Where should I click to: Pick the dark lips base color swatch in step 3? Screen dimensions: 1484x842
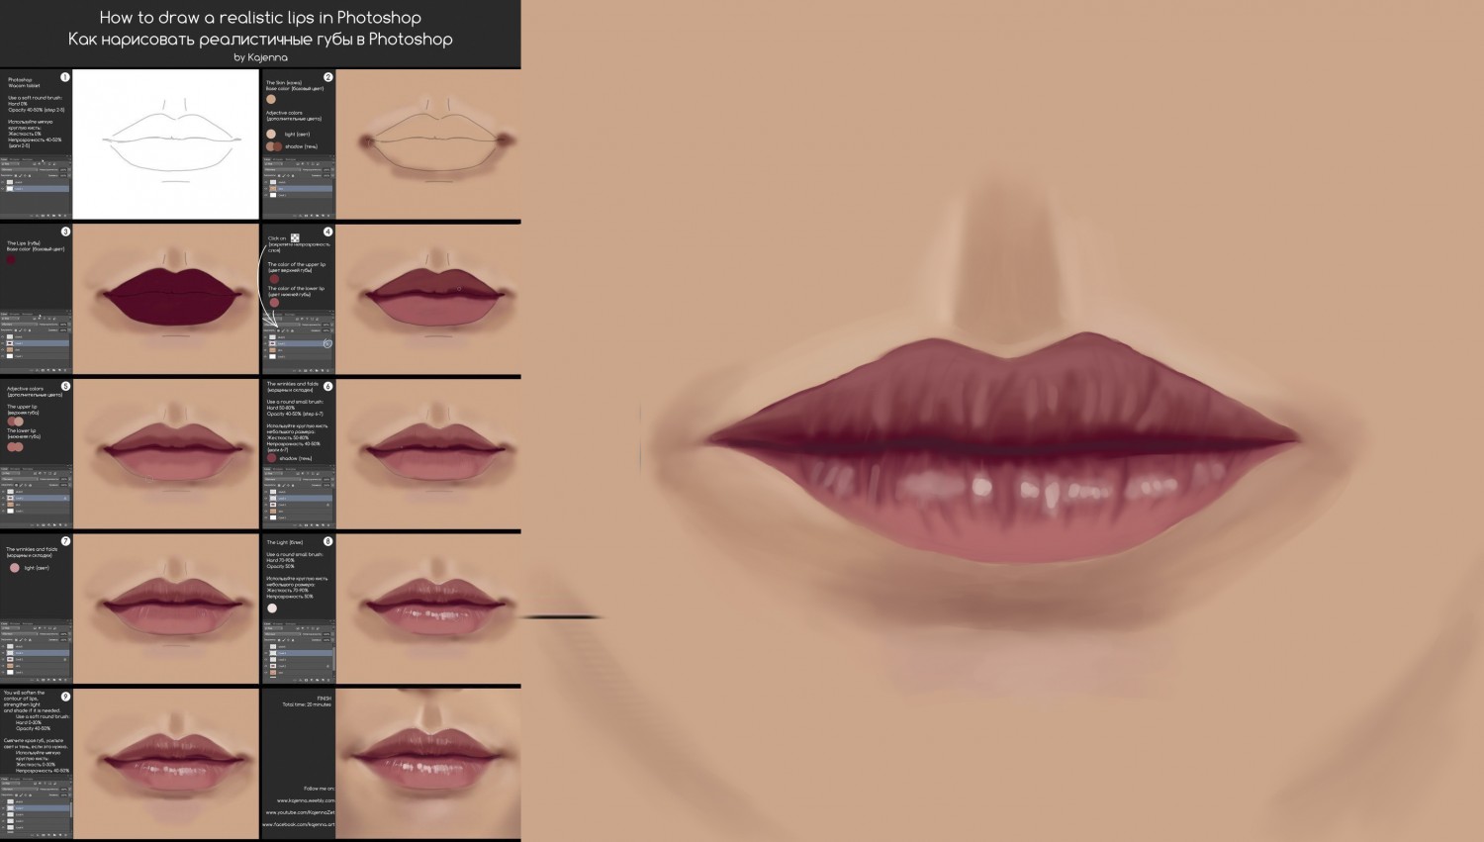(x=12, y=260)
